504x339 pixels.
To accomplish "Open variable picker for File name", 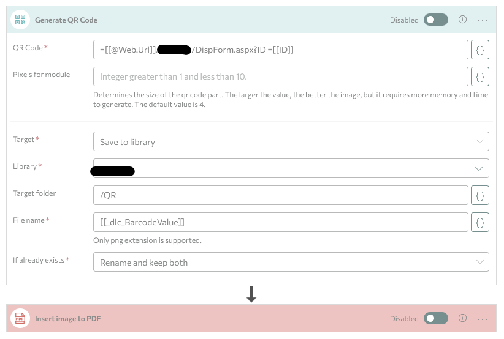I will tap(480, 222).
